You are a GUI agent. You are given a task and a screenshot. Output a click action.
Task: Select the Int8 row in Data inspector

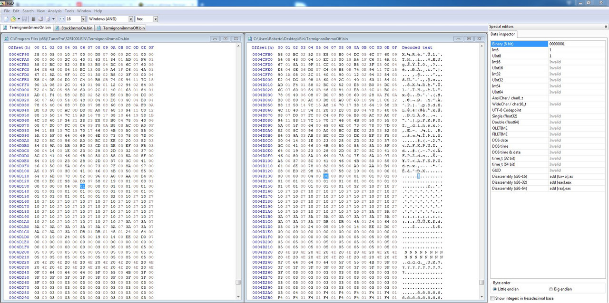549,50
